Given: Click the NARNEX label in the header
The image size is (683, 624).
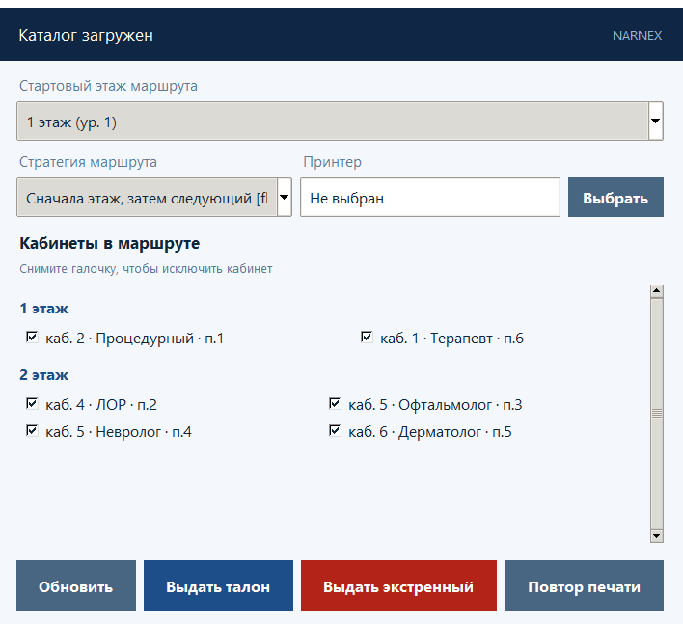Looking at the screenshot, I should [637, 36].
